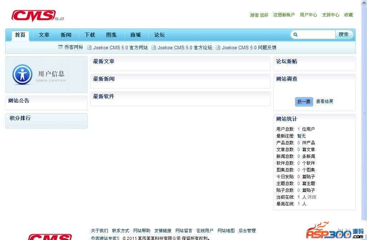This screenshot has width=367, height=240.
Task: Click the search text field
Action: coord(317,35)
